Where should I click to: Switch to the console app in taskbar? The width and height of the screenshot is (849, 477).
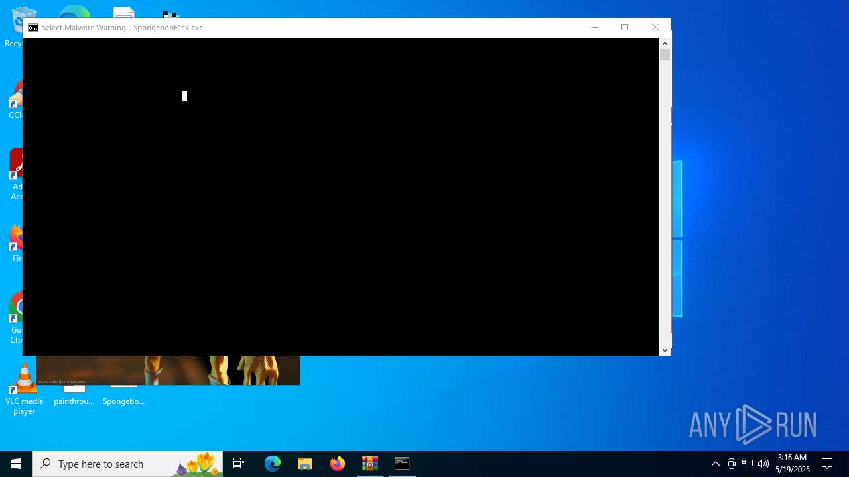[x=402, y=464]
